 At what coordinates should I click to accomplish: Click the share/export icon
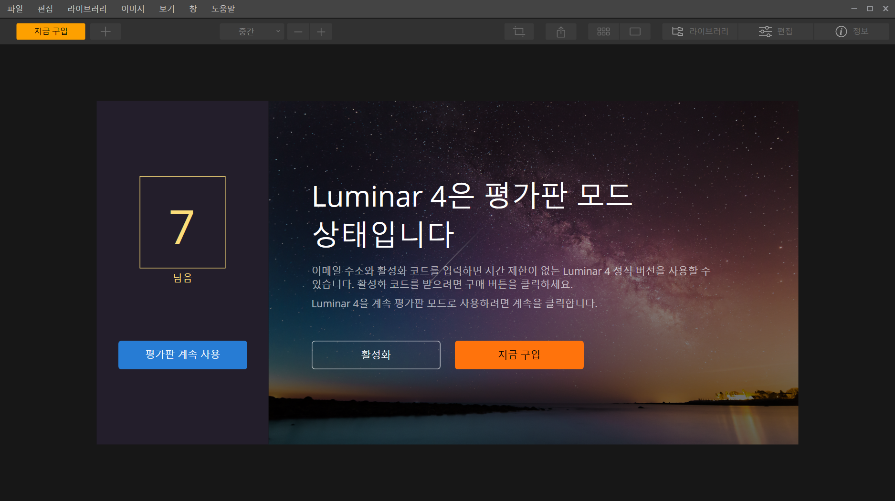click(561, 31)
